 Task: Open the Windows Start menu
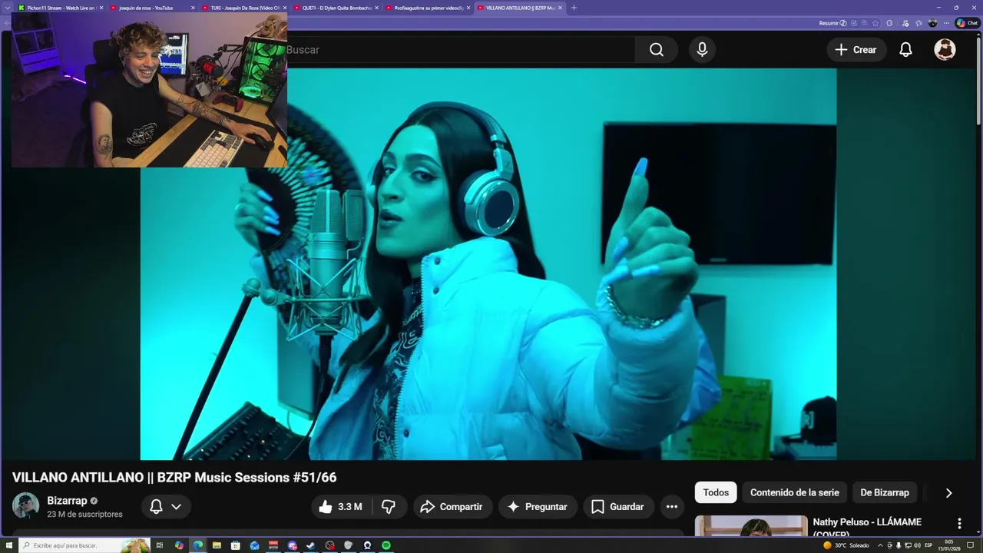pyautogui.click(x=8, y=545)
